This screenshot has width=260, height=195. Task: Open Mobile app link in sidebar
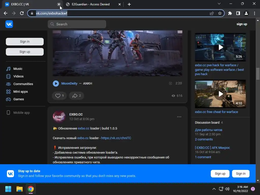(x=21, y=112)
